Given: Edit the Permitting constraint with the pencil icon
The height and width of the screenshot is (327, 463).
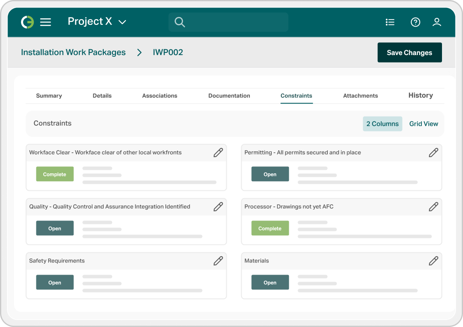Looking at the screenshot, I should tap(433, 152).
